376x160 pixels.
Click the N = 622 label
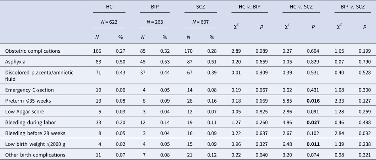tap(109, 22)
